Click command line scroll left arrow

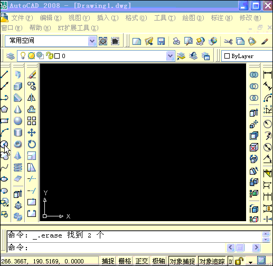point(231,248)
